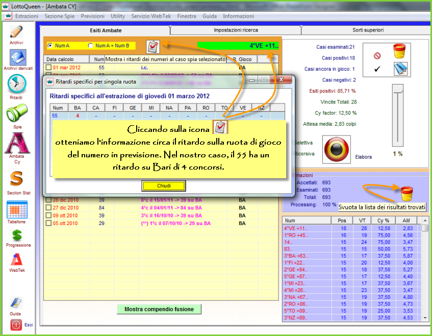
Task: Check the 28 dic 2010 row checkbox
Action: pos(49,200)
